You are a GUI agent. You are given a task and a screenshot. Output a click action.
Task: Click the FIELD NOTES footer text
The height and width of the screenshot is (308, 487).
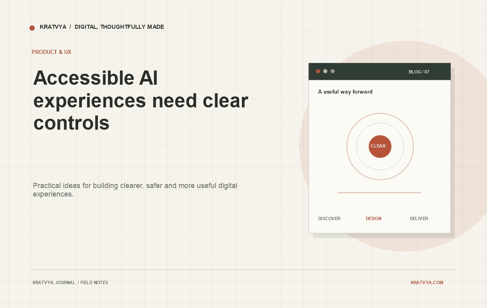94,282
